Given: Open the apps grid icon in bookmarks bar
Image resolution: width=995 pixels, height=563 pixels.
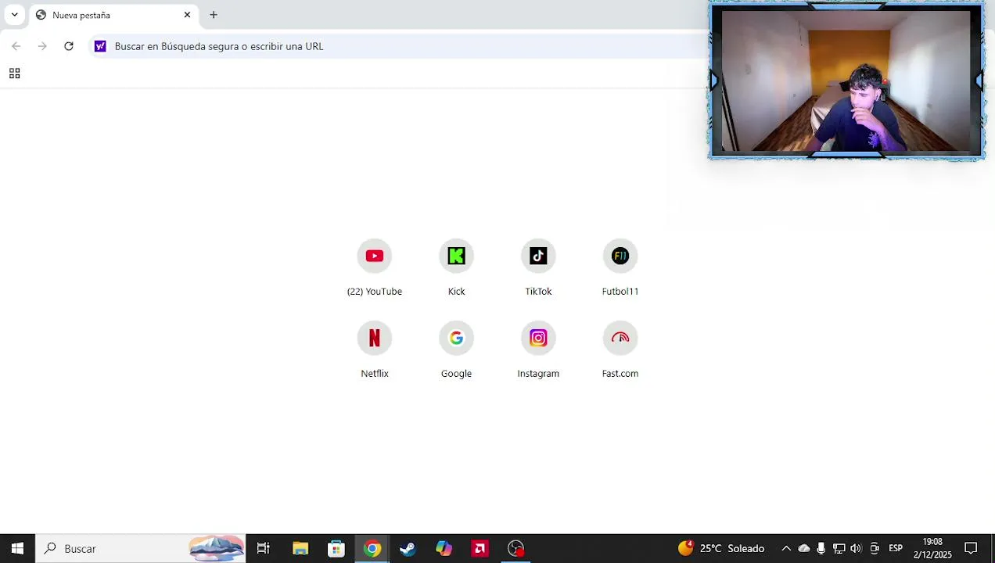Looking at the screenshot, I should [14, 74].
